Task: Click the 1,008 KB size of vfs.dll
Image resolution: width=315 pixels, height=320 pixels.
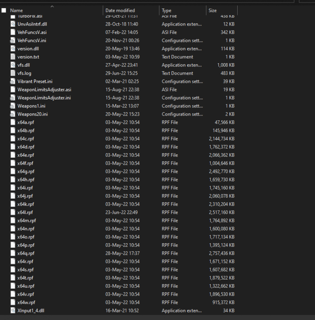Action: pos(226,65)
